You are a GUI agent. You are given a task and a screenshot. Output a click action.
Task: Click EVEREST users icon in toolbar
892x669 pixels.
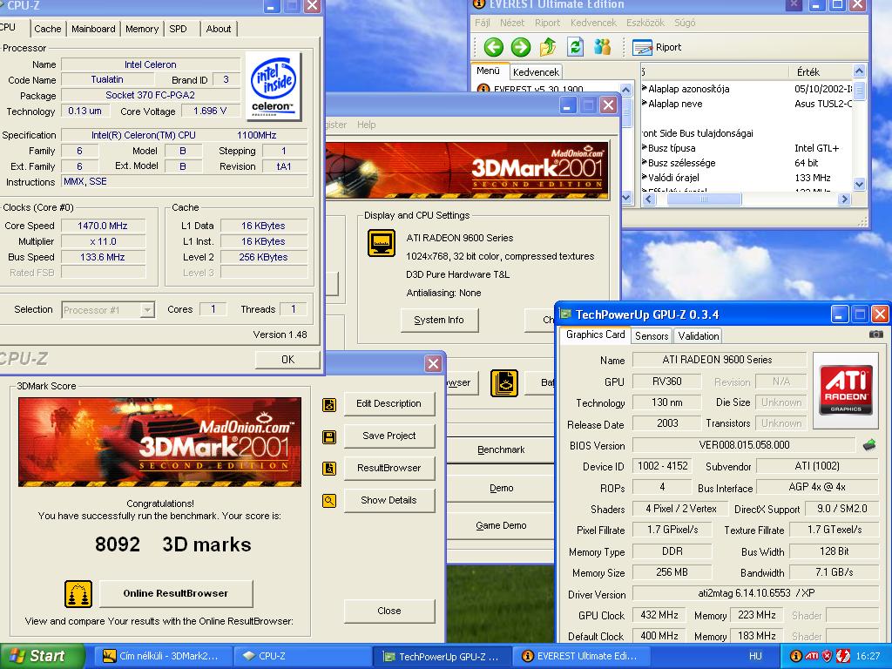click(x=602, y=47)
